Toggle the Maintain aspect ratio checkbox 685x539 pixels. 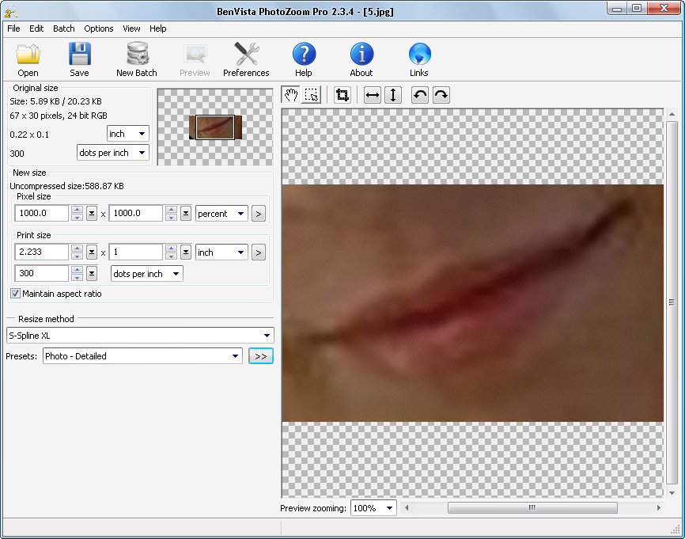click(x=16, y=294)
